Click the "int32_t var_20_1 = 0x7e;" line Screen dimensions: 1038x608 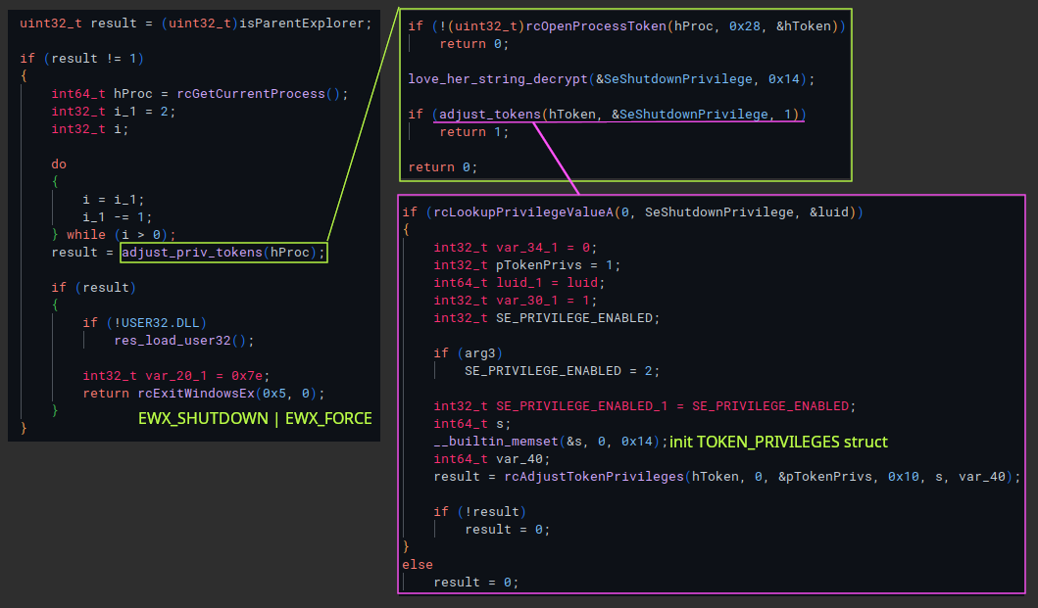(x=176, y=375)
